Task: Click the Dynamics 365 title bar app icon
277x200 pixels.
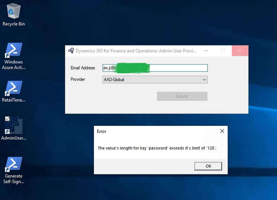Action: (x=71, y=51)
